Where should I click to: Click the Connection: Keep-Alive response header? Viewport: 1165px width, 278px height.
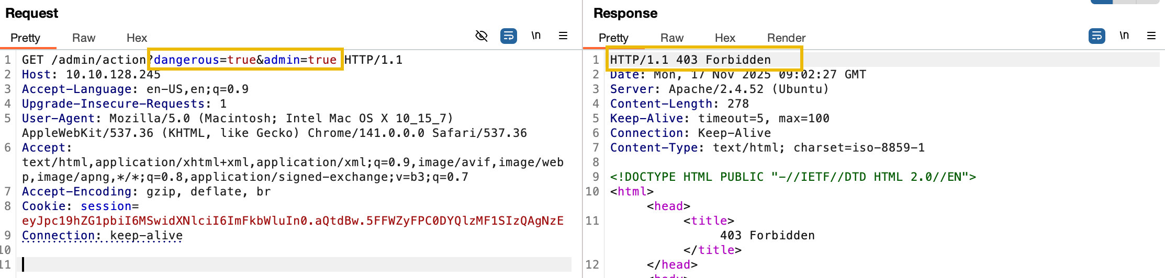[690, 133]
